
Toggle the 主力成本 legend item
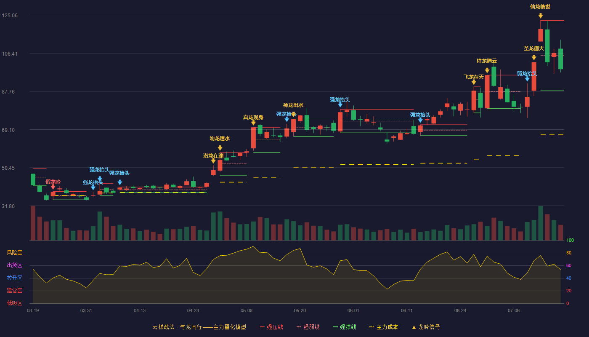point(383,327)
